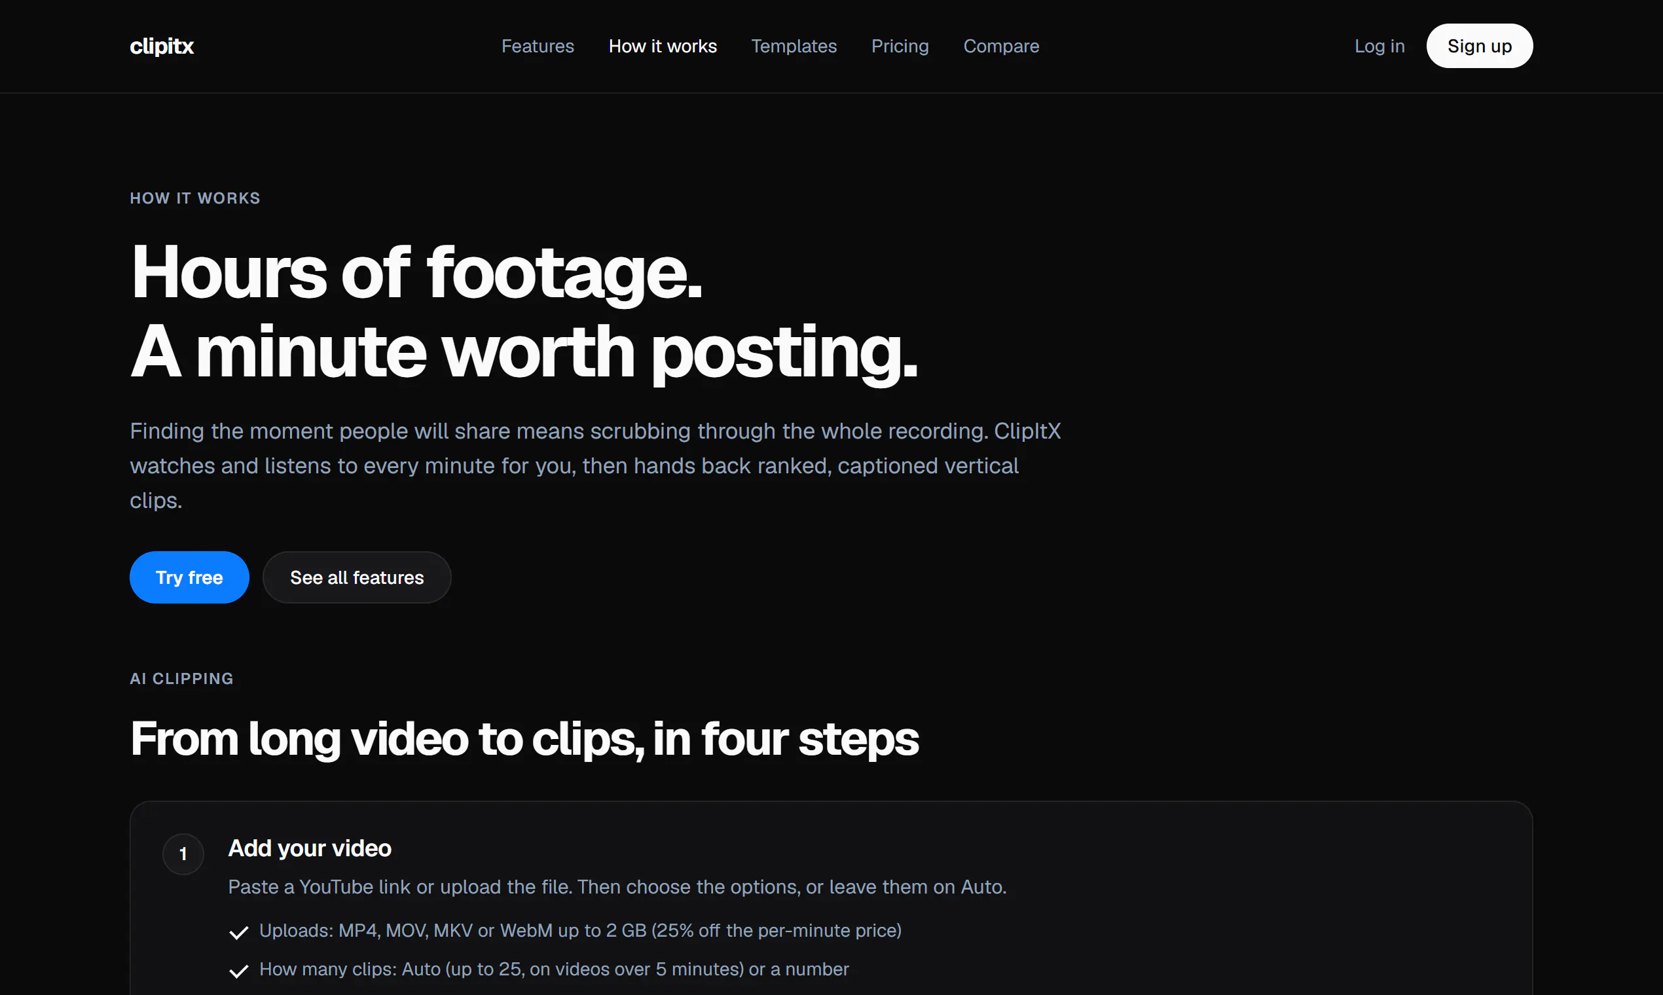Click 'How many clips: Auto' text
Viewport: 1663px width, 995px height.
553,969
